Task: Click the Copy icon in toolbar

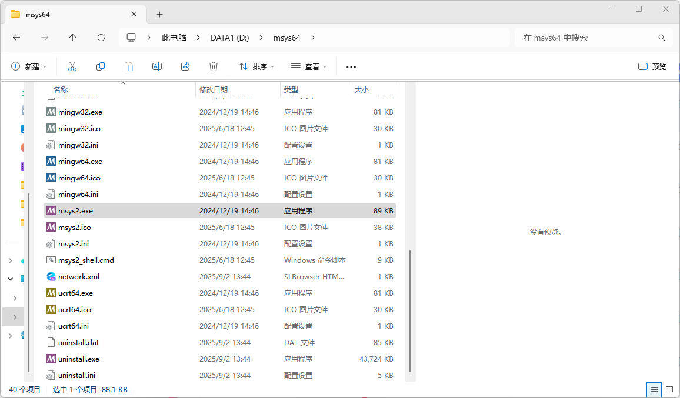Action: coord(100,66)
